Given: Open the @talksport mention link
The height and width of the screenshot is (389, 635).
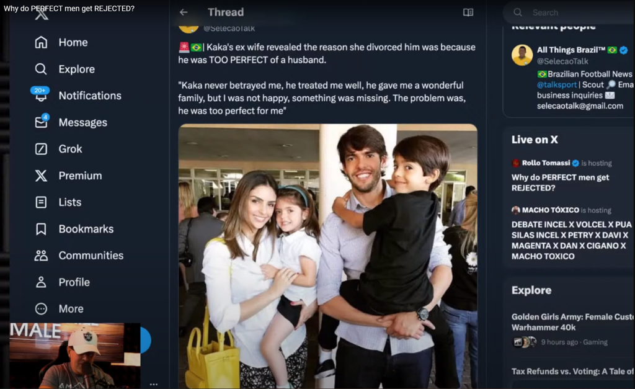Looking at the screenshot, I should click(x=557, y=84).
